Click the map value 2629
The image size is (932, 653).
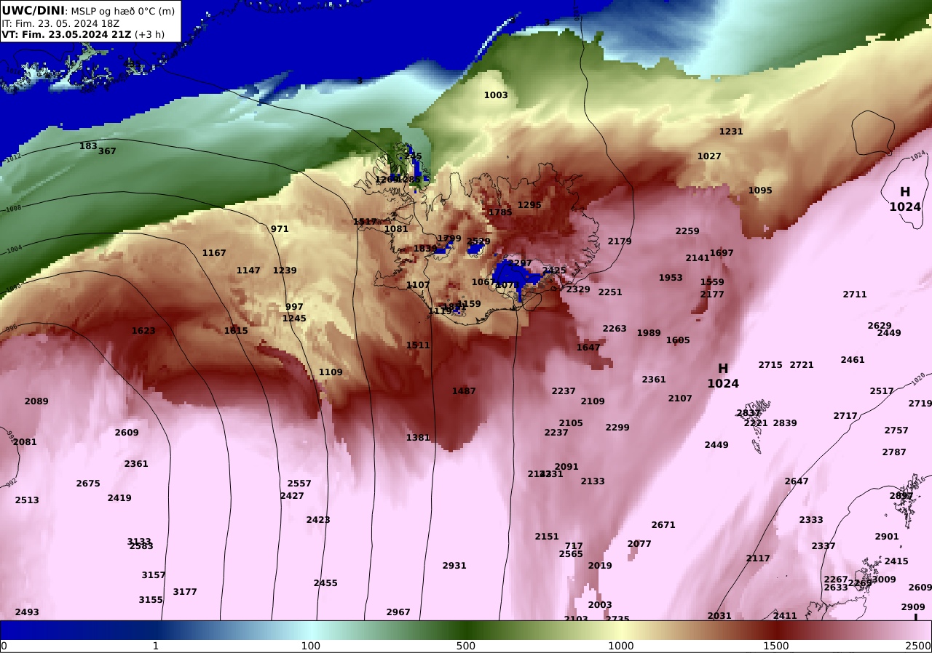[880, 326]
